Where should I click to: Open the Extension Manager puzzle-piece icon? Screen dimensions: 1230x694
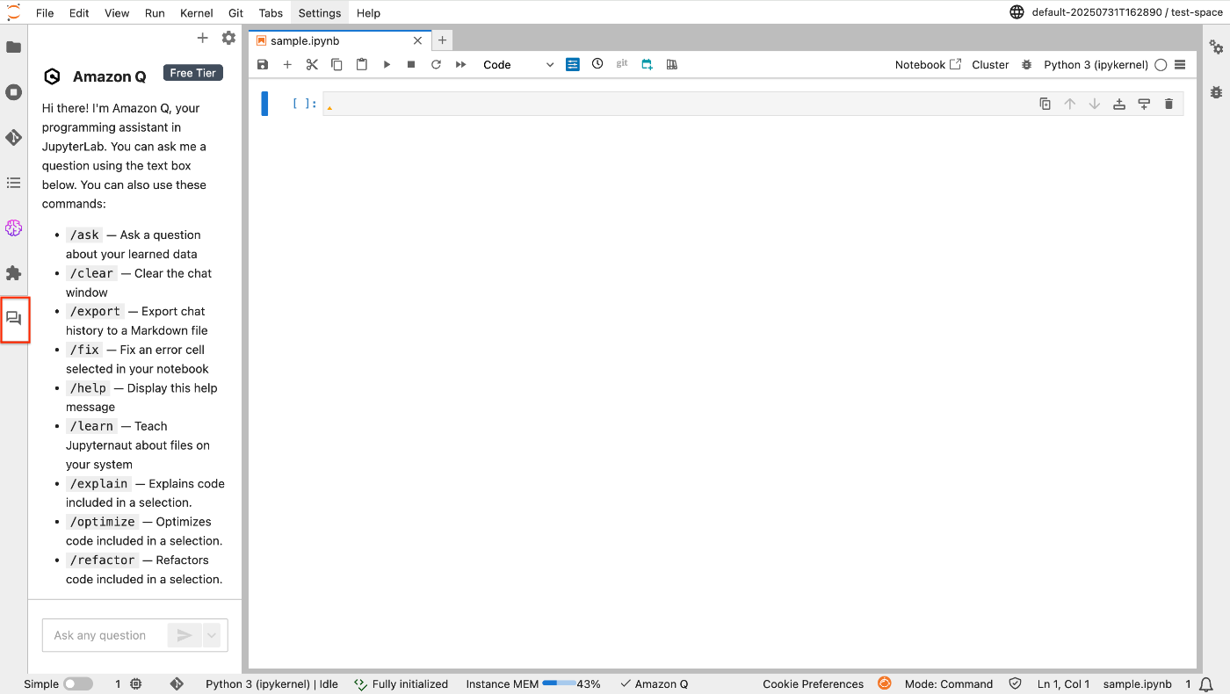coord(13,273)
